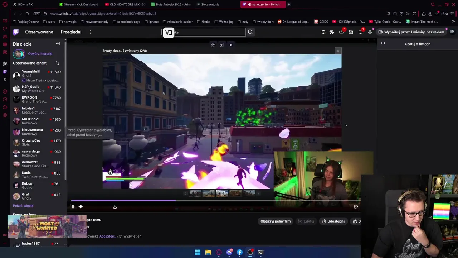Open sawardega channel in sidebar
Image resolution: width=458 pixels, height=258 pixels.
pyautogui.click(x=37, y=153)
